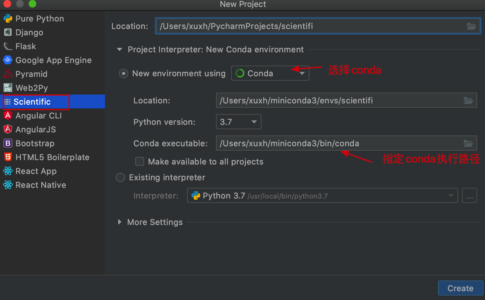485x300 pixels.
Task: Click the Pure Python project type icon
Action: [8, 19]
